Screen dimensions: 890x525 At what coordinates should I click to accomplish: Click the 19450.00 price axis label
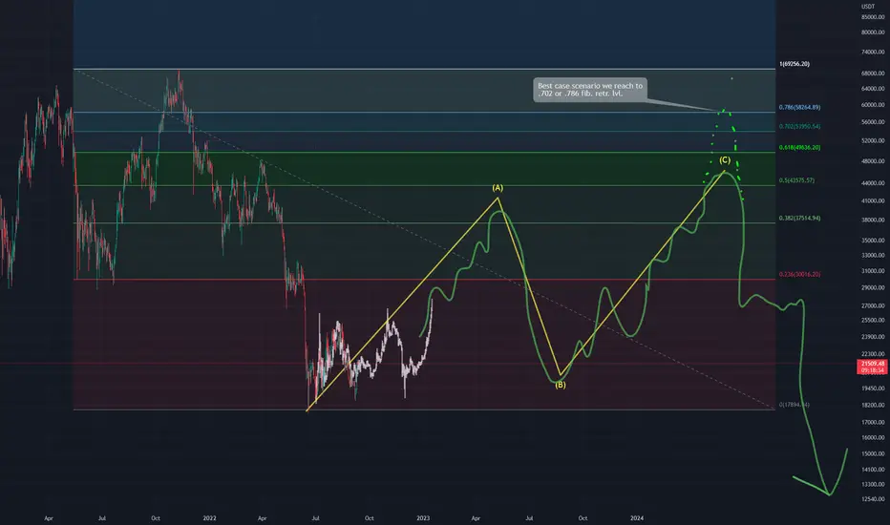click(873, 388)
